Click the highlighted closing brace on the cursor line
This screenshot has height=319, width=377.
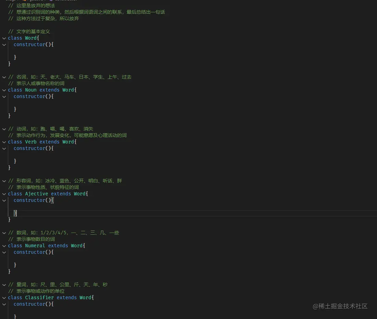click(15, 213)
